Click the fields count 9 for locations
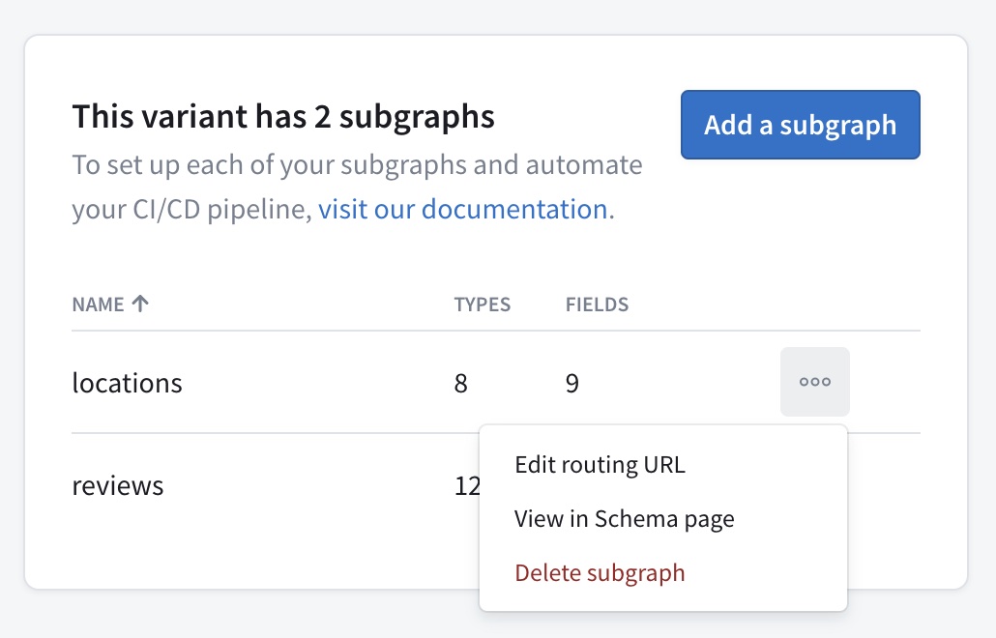 (x=571, y=382)
